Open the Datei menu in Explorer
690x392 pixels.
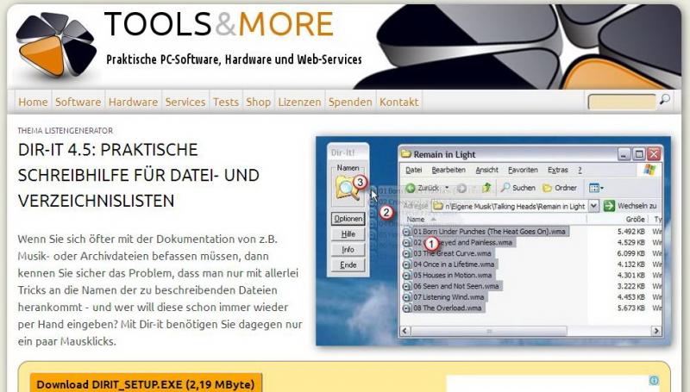[414, 170]
